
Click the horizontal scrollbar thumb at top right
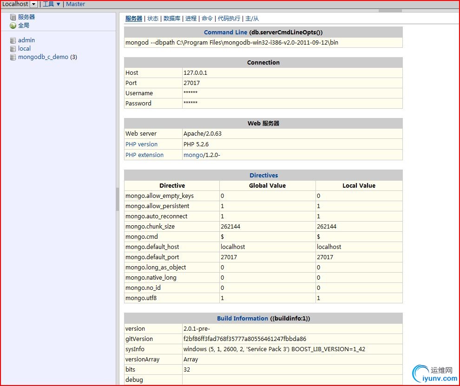[390, 11]
